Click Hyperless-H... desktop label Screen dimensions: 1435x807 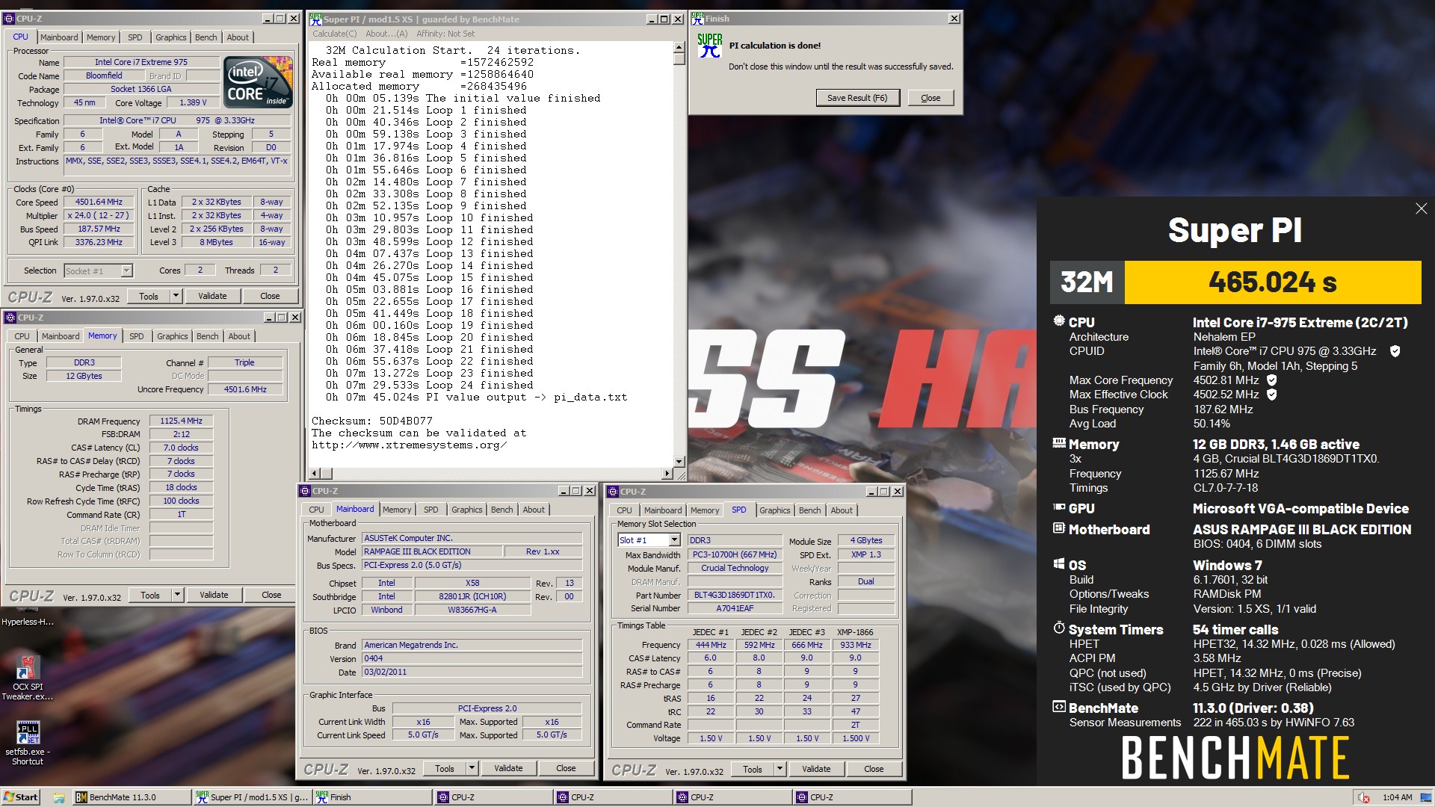click(x=28, y=622)
